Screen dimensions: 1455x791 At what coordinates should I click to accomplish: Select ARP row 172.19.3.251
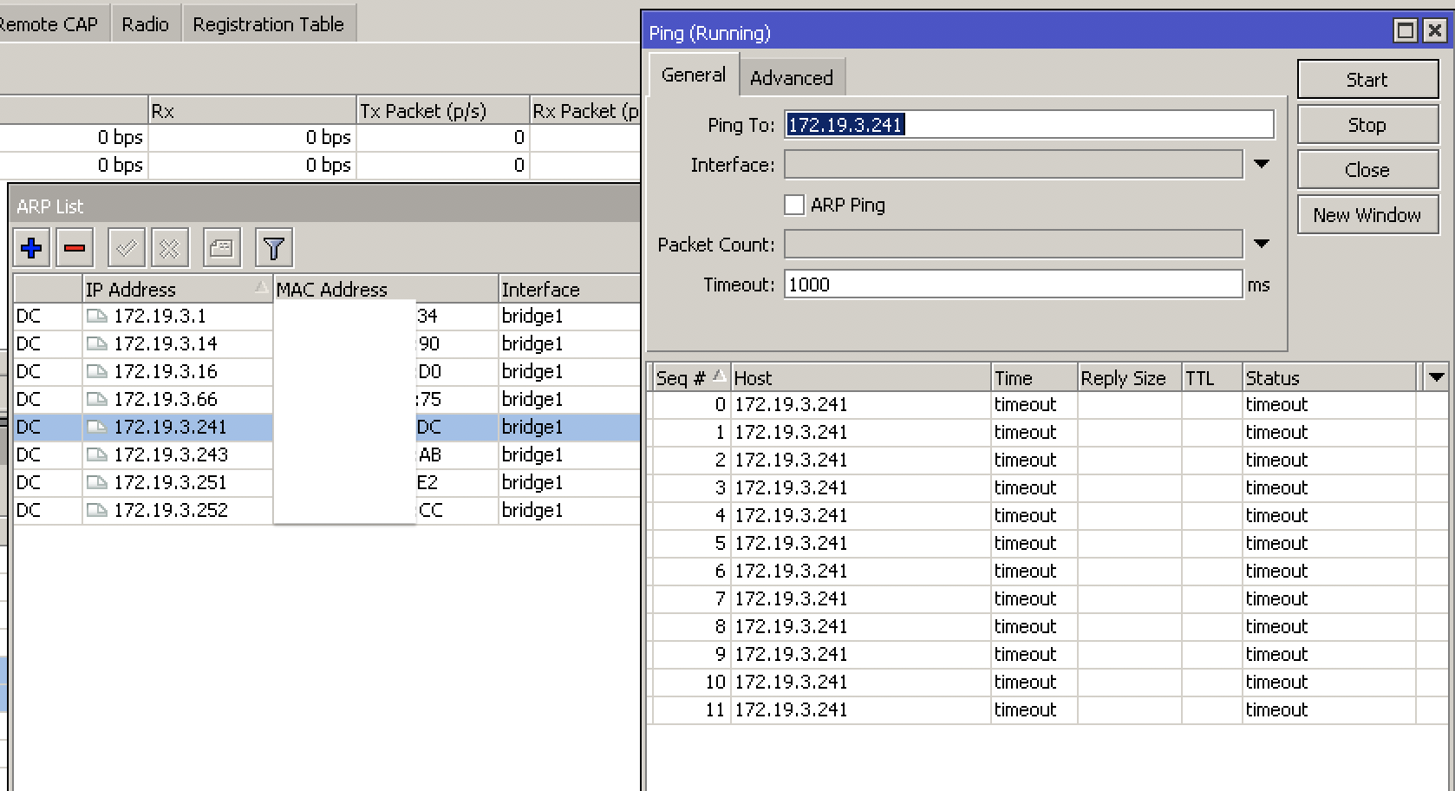(x=326, y=482)
